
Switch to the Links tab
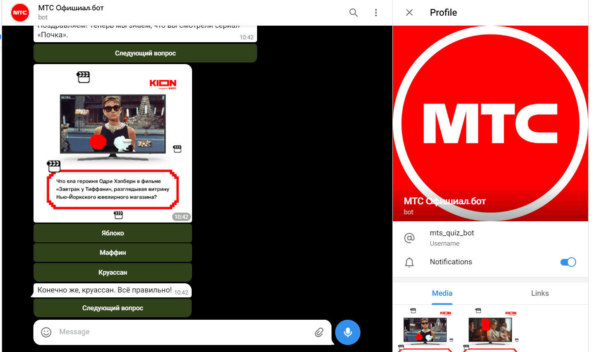coord(540,293)
